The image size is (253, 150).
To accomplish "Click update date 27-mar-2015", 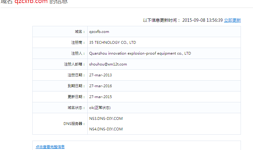I will (101, 97).
